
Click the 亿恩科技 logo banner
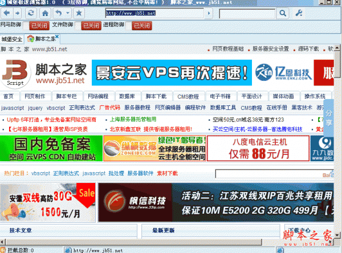283,72
